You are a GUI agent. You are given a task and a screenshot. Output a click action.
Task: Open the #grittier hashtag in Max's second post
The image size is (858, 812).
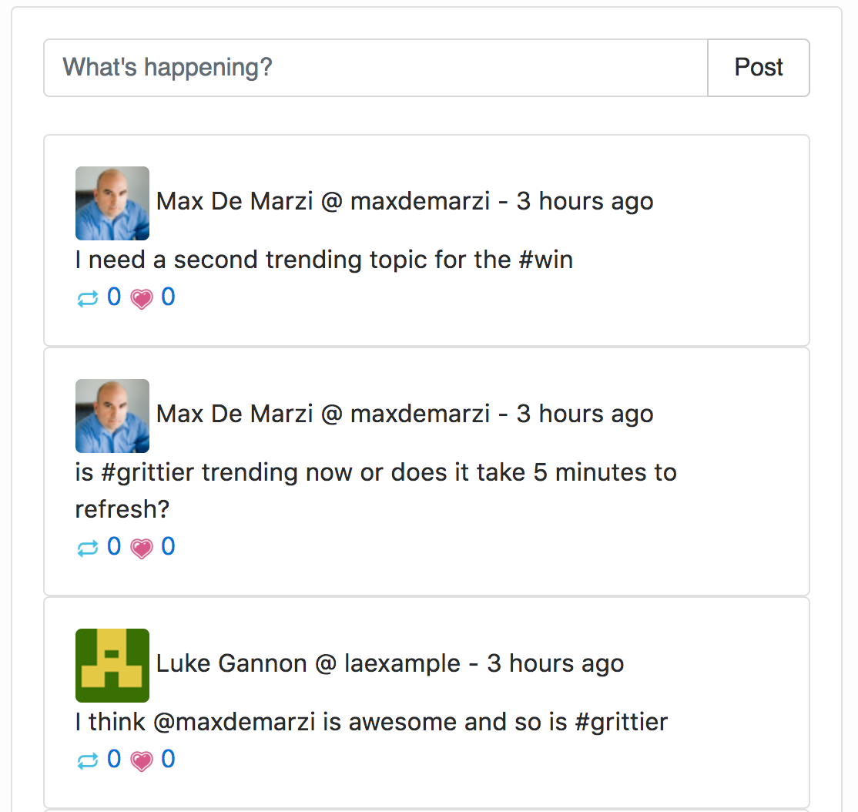148,472
